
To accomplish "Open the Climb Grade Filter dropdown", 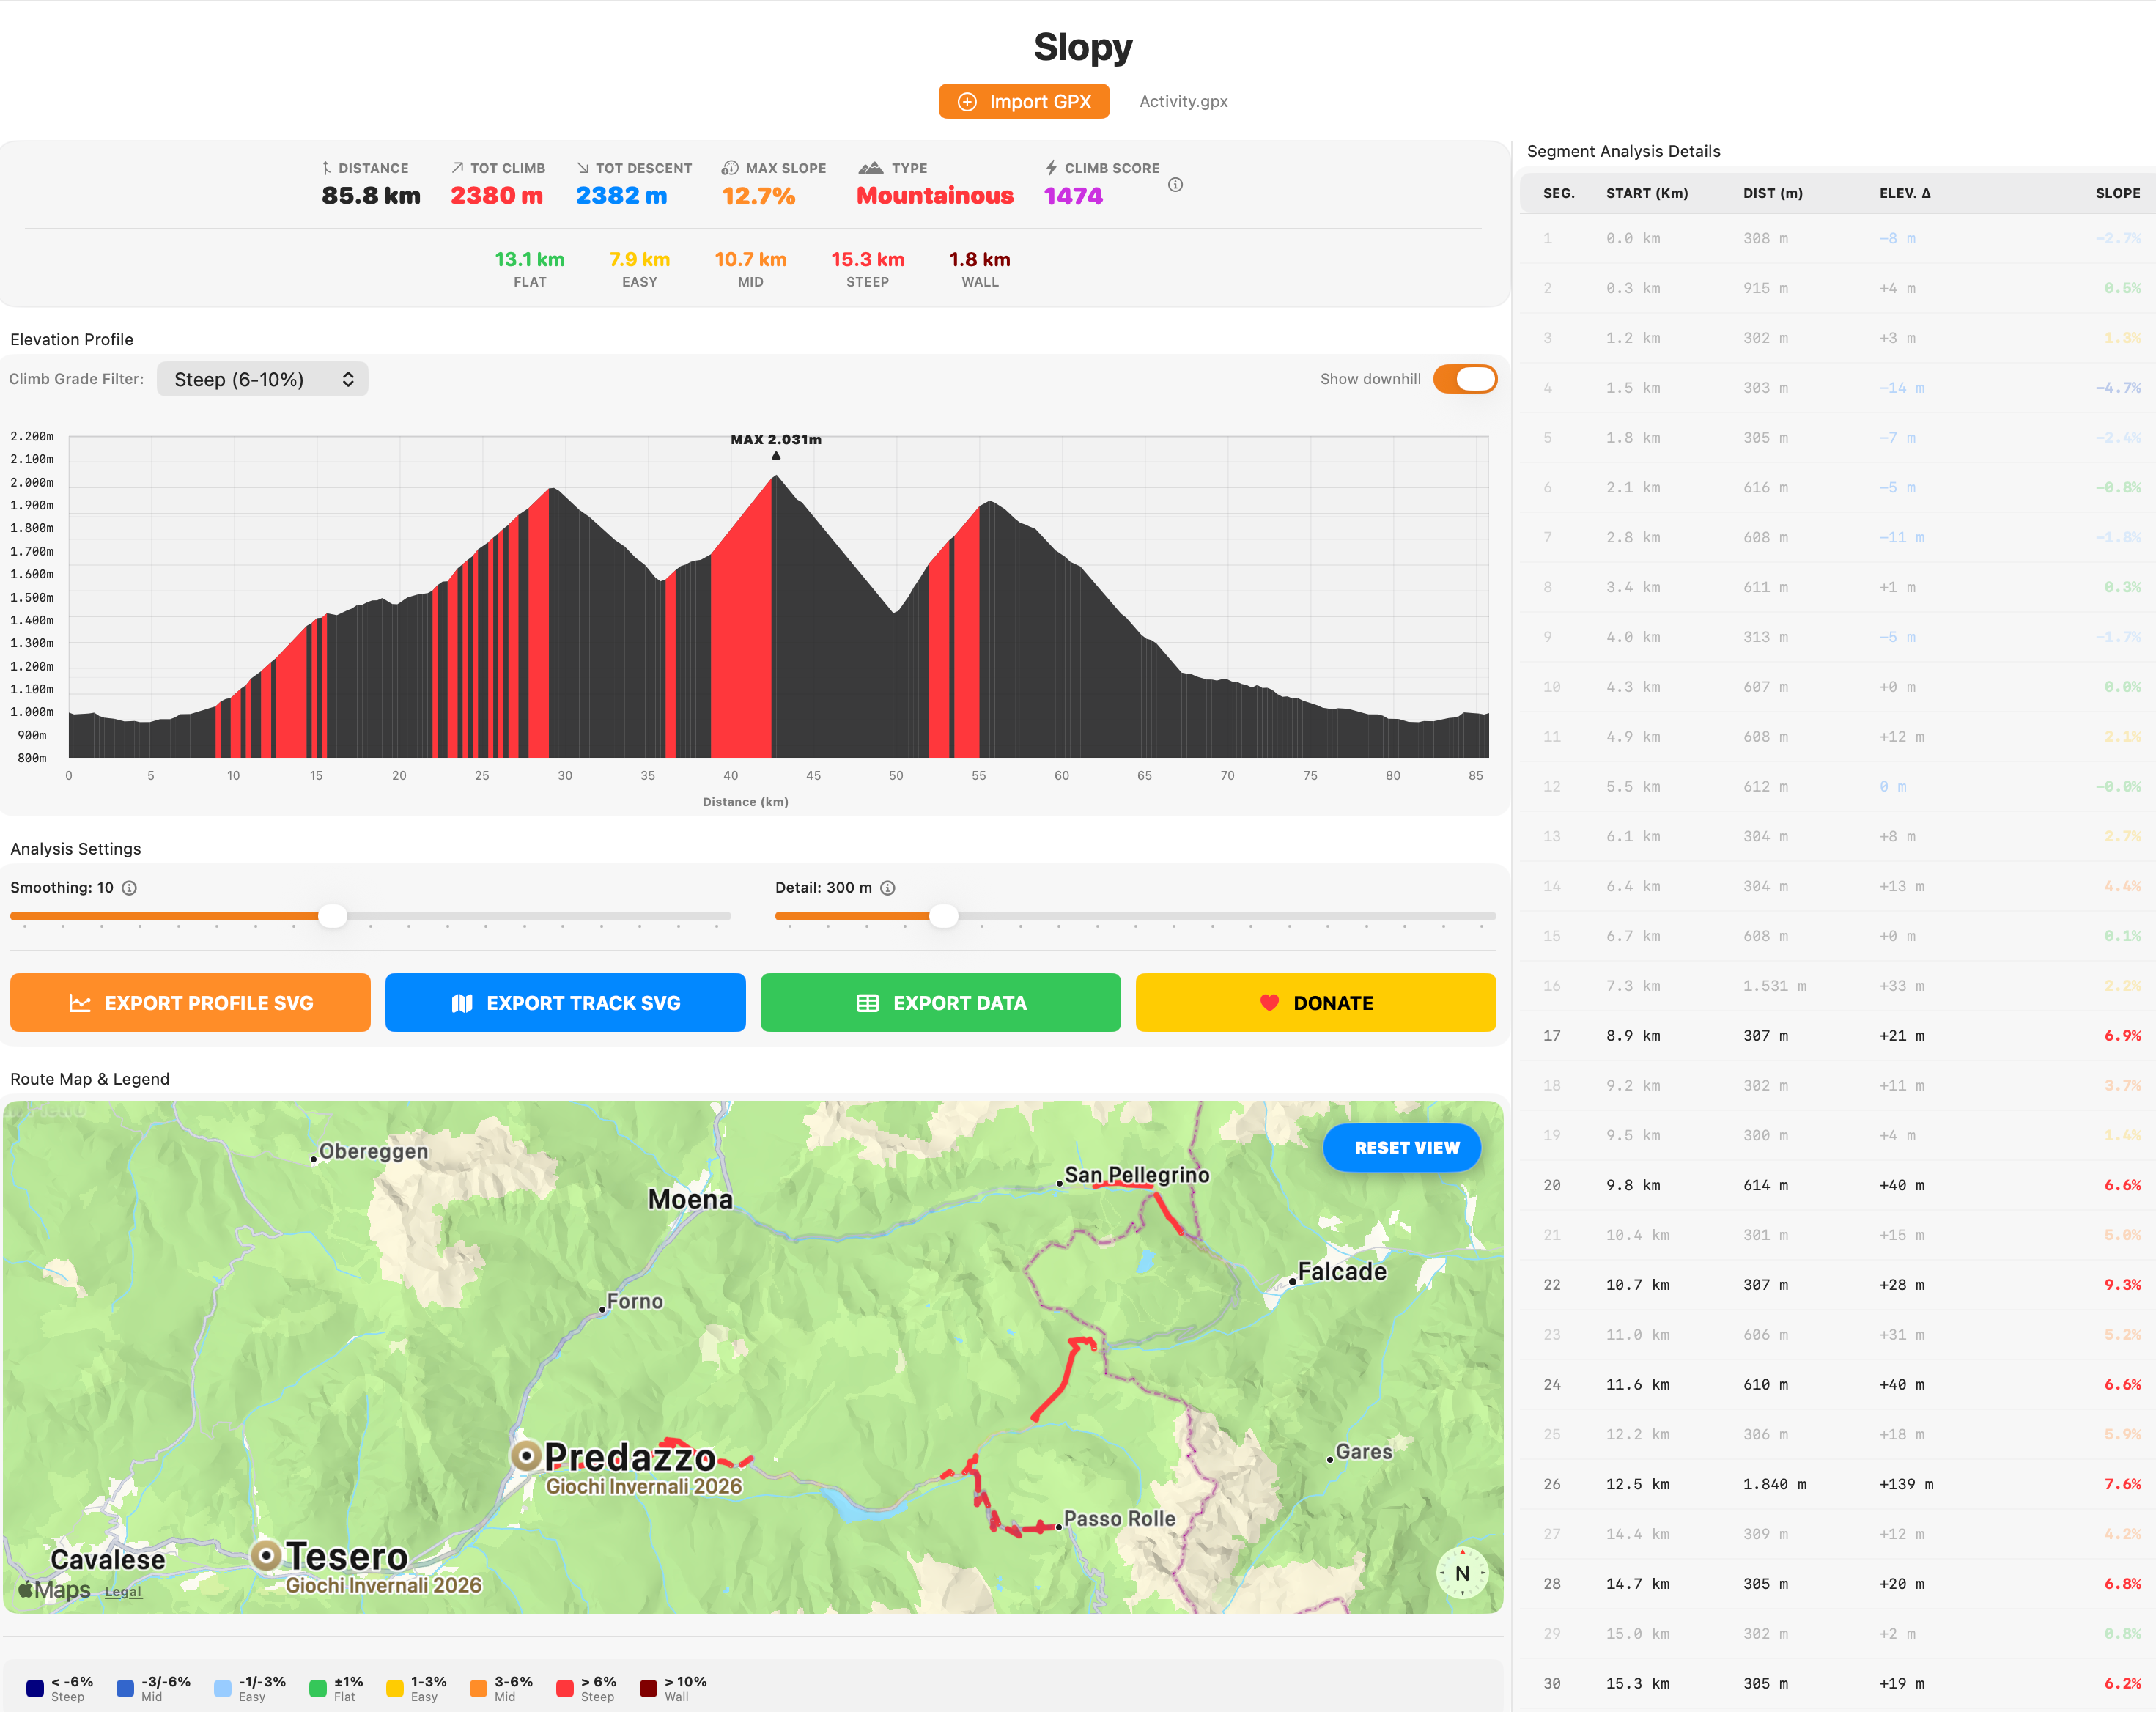I will tap(263, 379).
